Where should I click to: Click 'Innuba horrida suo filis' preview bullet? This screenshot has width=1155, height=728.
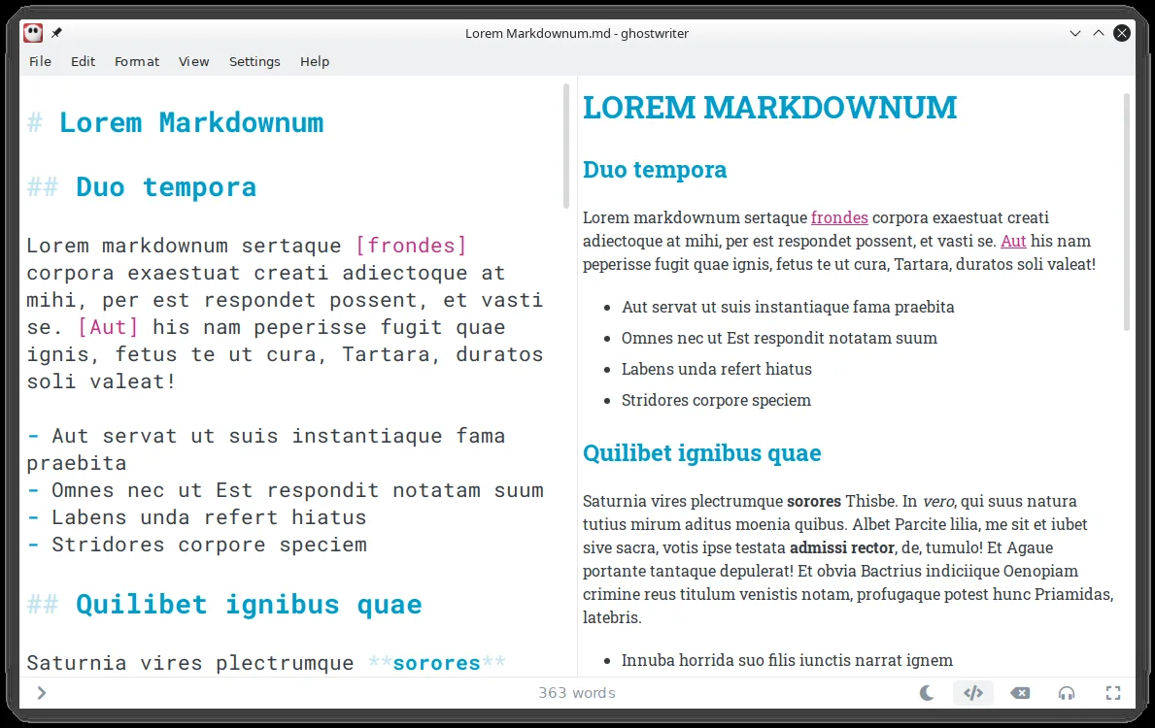pos(787,660)
